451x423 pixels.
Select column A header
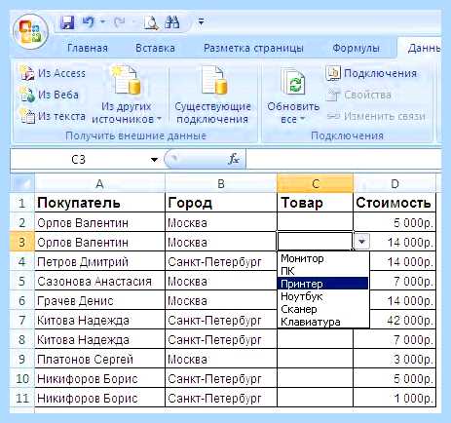click(99, 184)
